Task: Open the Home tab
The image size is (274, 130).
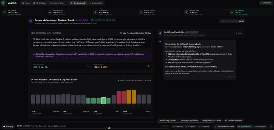Action: (x=26, y=3)
